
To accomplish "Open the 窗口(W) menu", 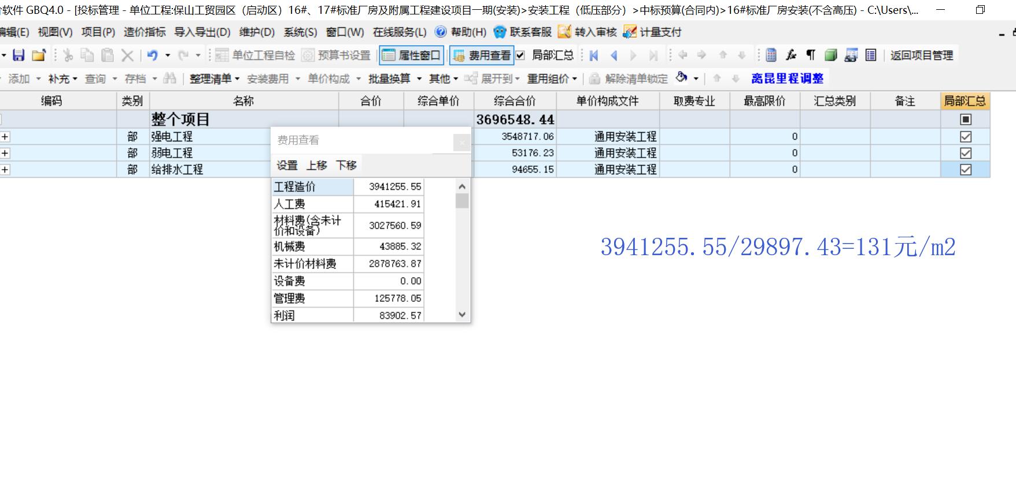I will pyautogui.click(x=345, y=32).
